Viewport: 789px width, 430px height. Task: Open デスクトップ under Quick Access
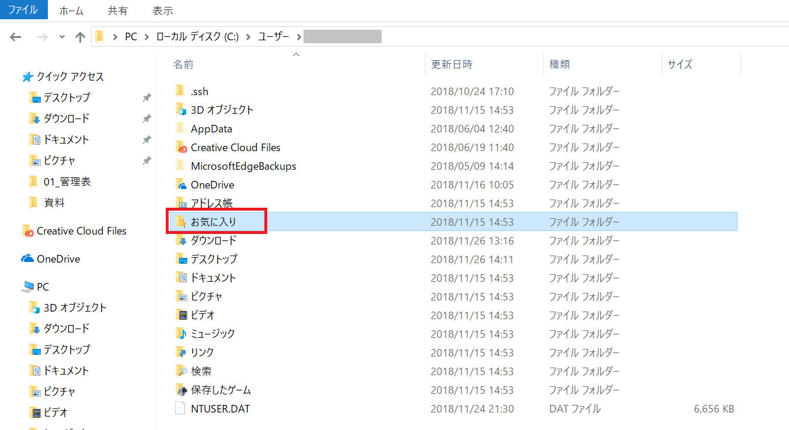click(67, 97)
